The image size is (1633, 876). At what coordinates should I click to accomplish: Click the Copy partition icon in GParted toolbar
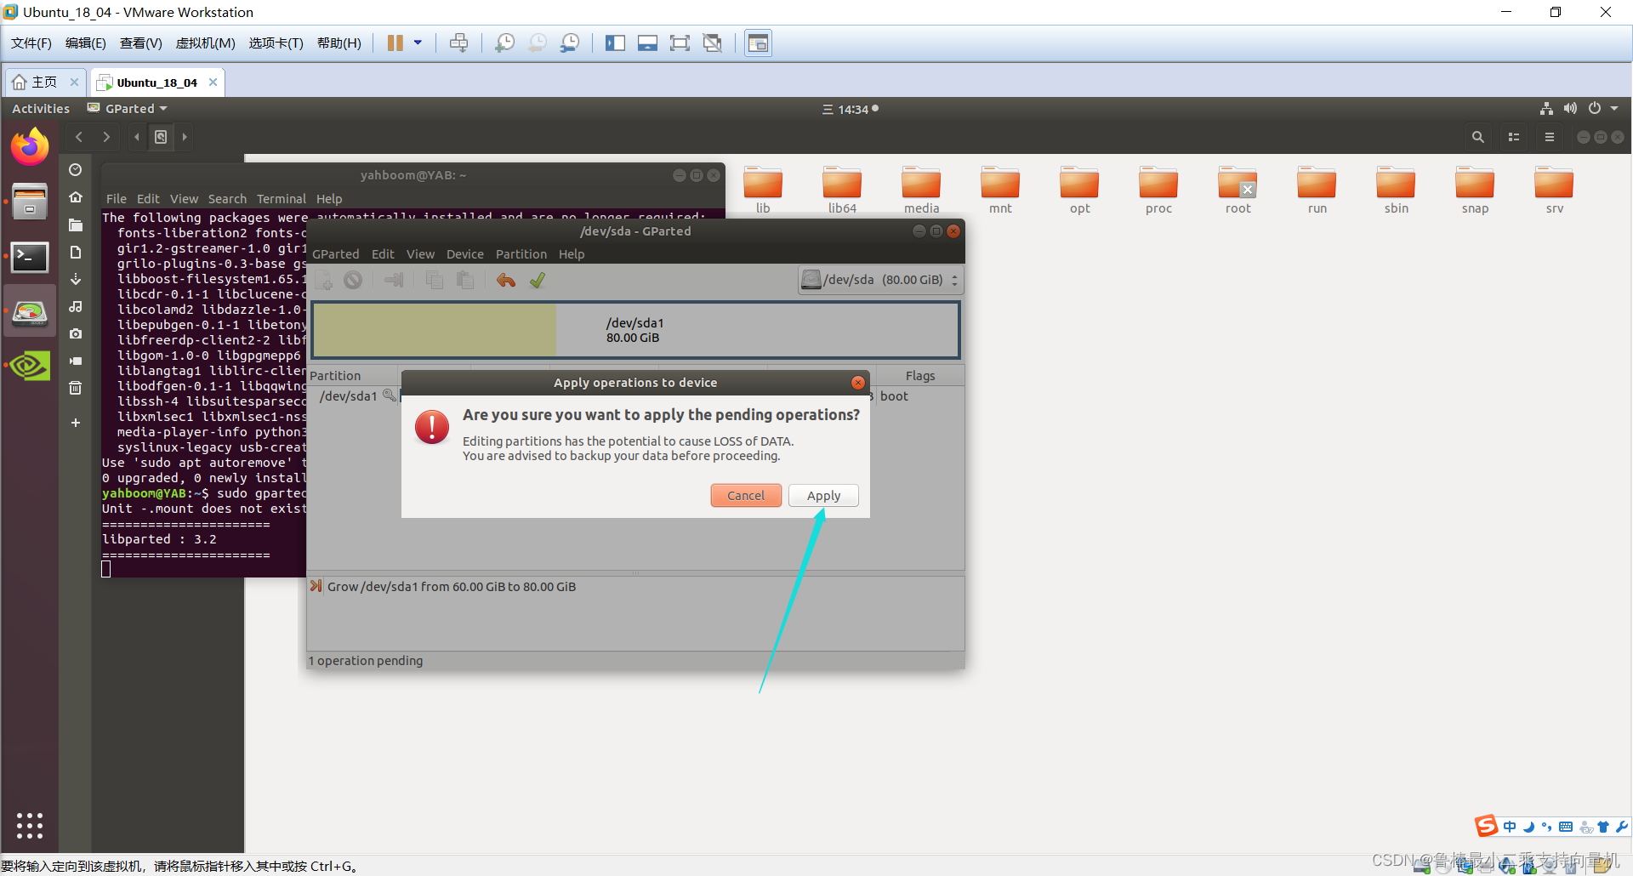click(435, 280)
